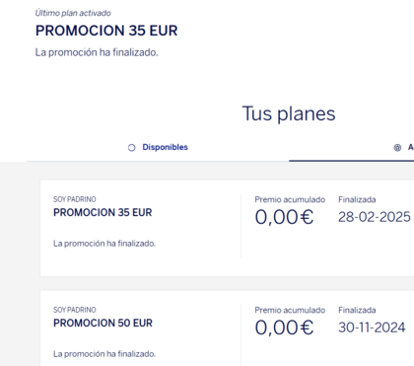The image size is (414, 366).
Task: Click the icon on the second plans tab
Action: pos(397,148)
